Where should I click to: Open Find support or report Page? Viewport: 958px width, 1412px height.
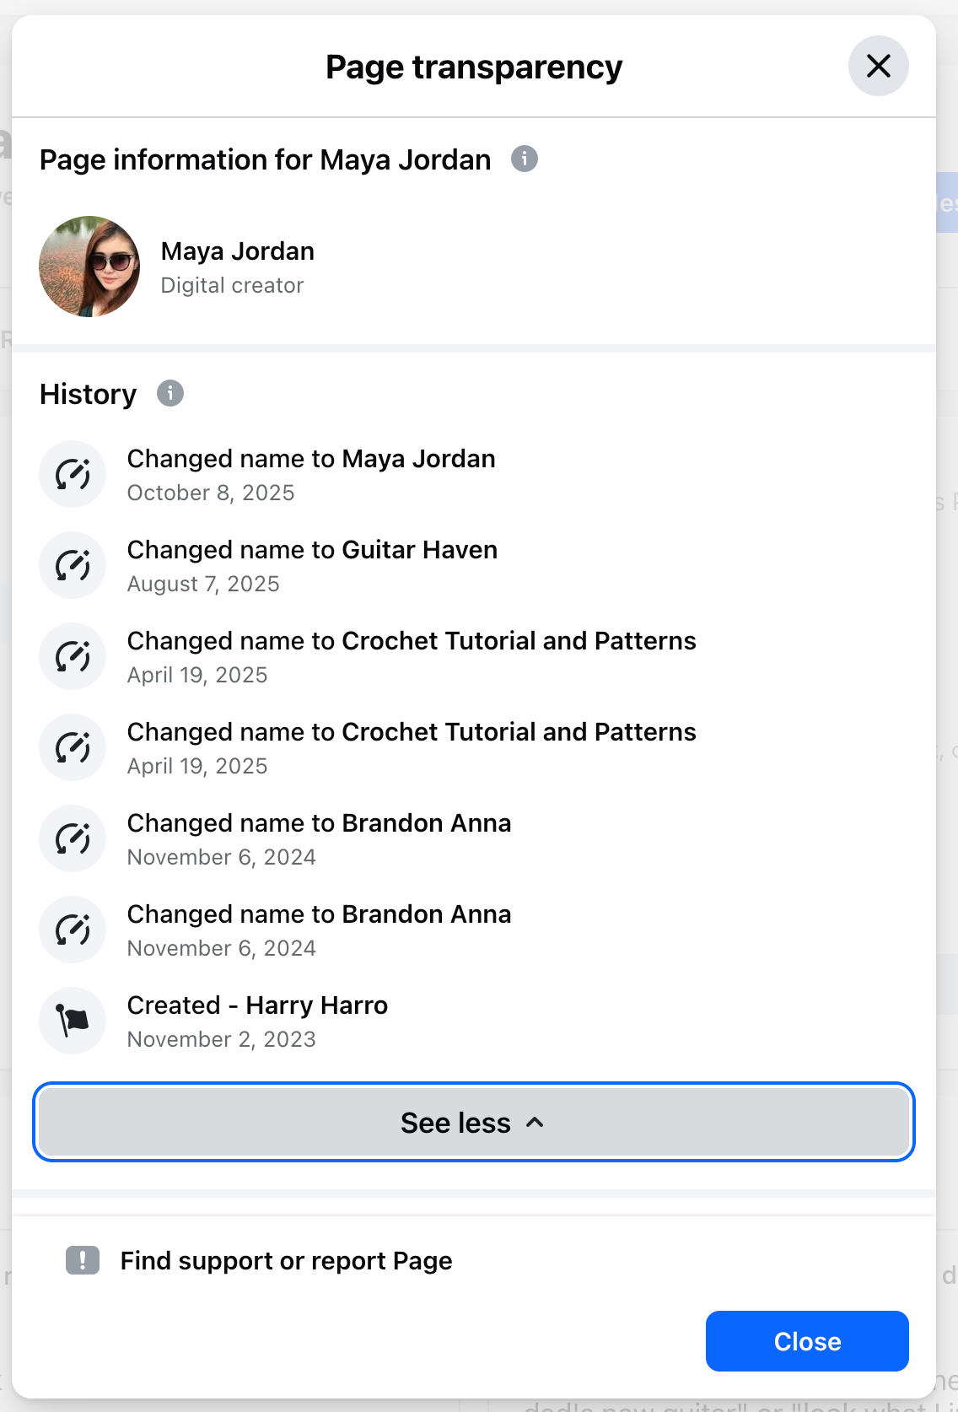pos(285,1260)
